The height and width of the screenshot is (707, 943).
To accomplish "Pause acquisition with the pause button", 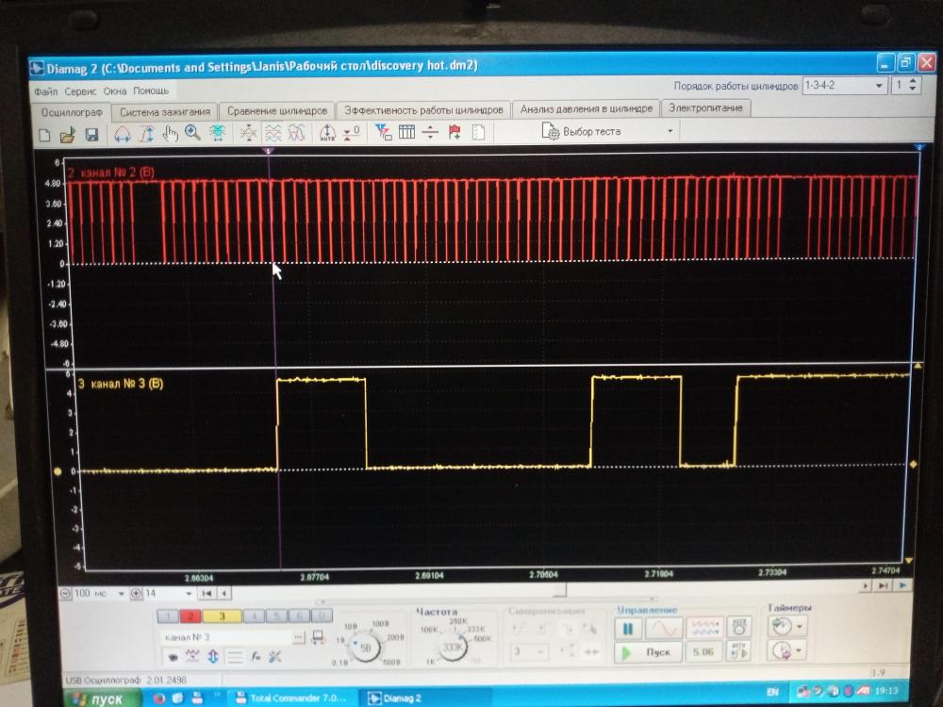I will [x=628, y=630].
